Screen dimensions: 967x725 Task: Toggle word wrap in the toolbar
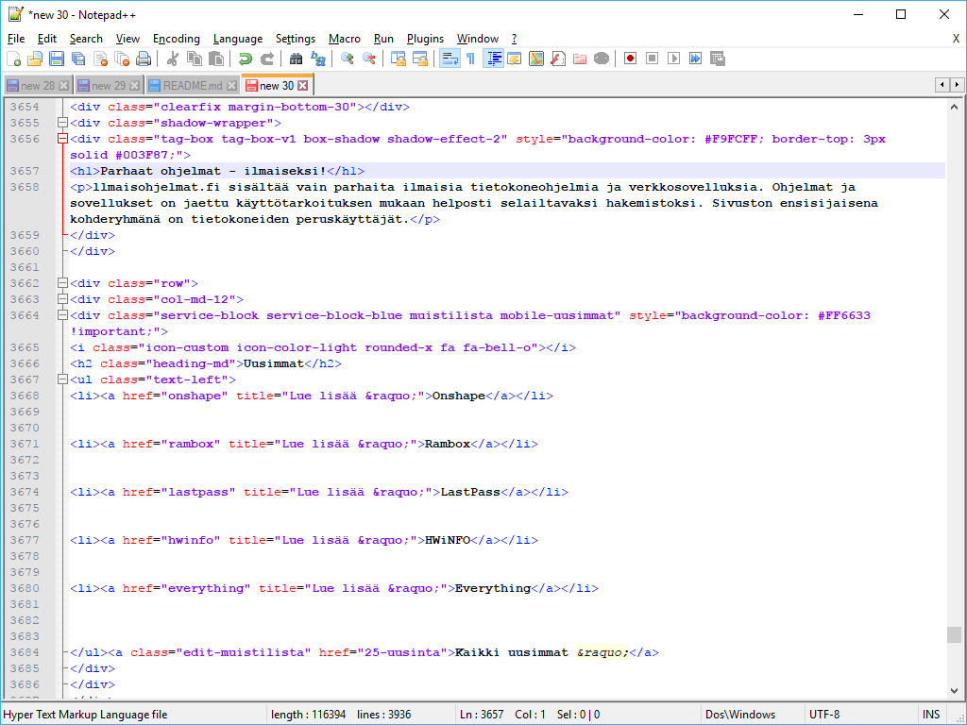pos(449,59)
